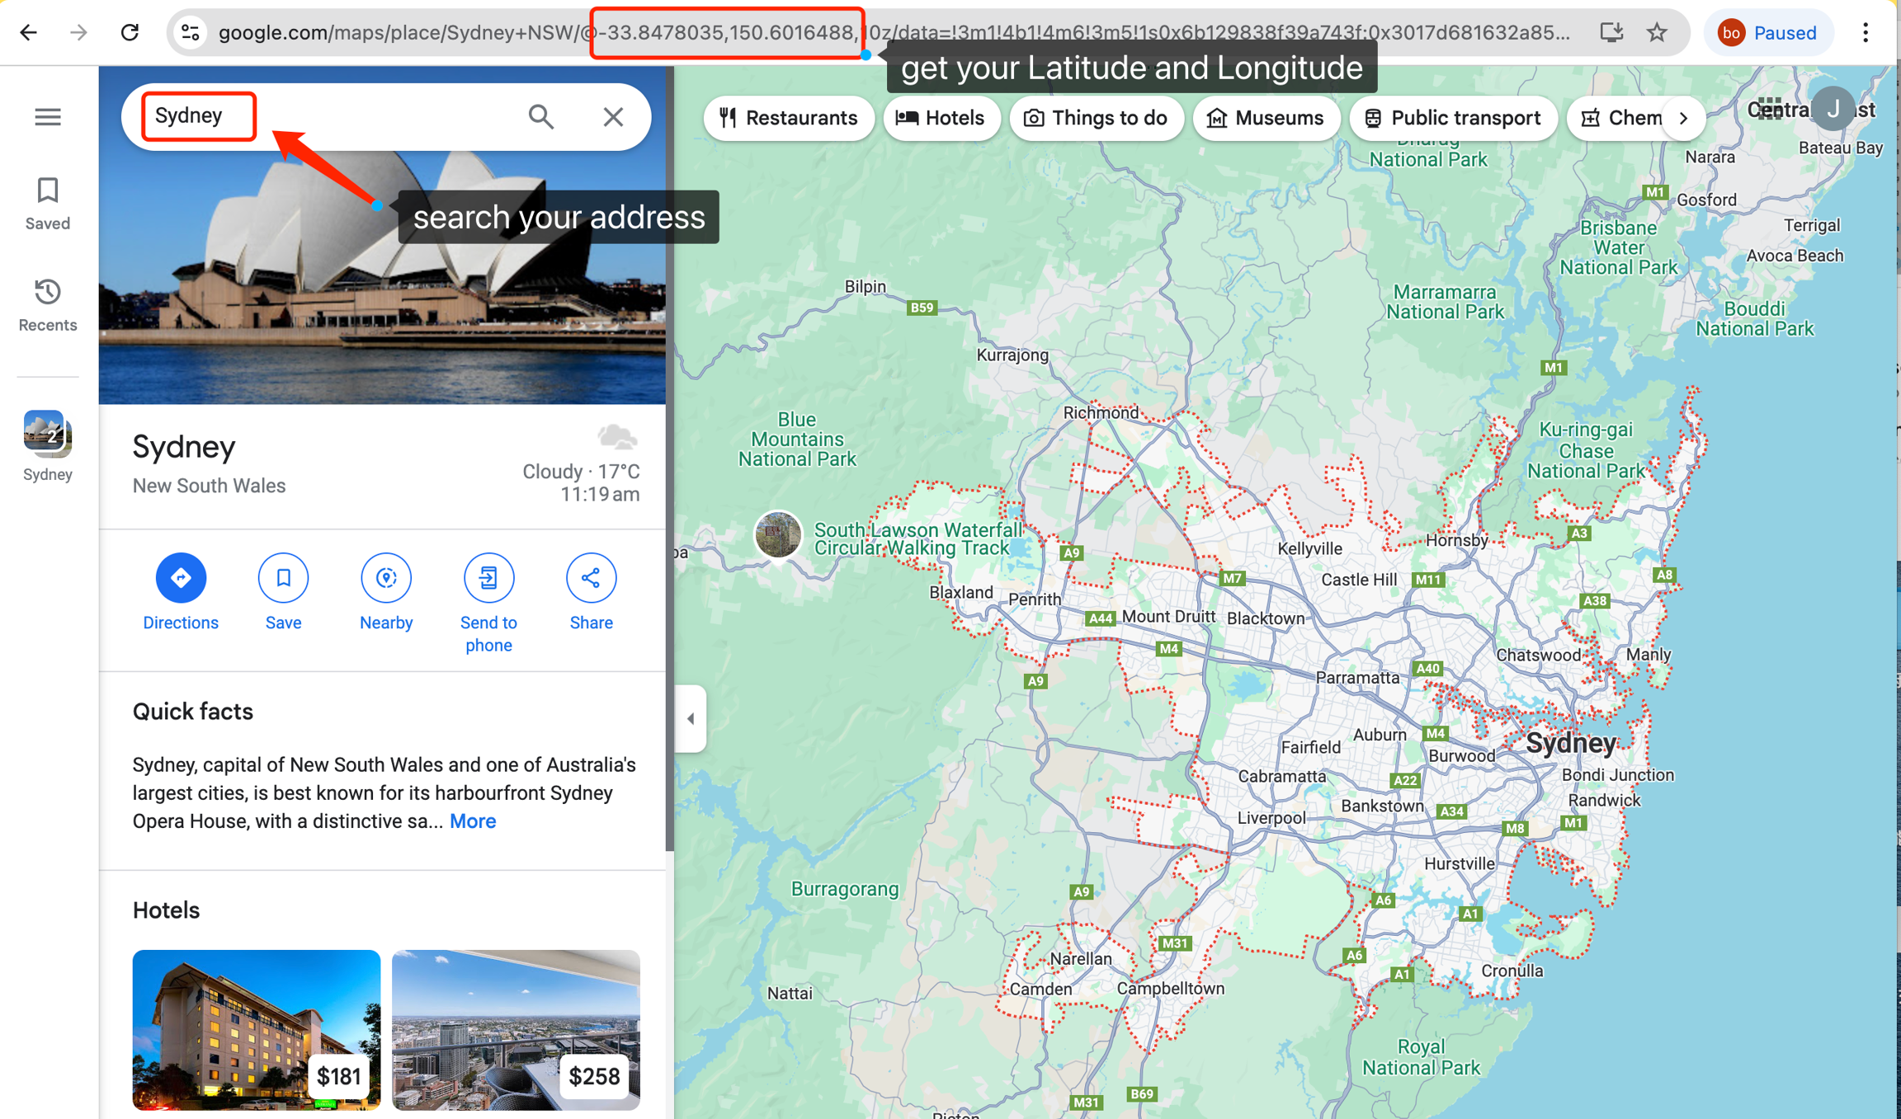
Task: Bookmark this page with star icon
Action: [1657, 33]
